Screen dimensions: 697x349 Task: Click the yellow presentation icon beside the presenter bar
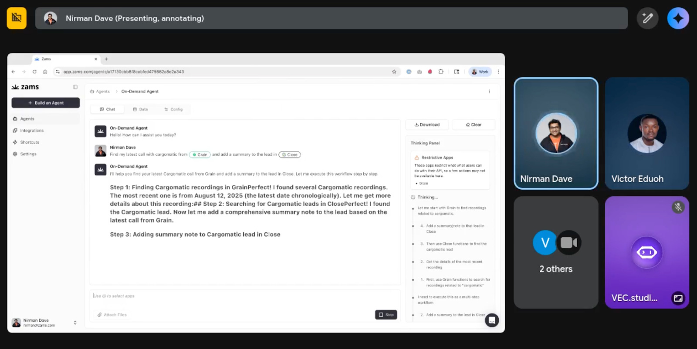tap(17, 18)
